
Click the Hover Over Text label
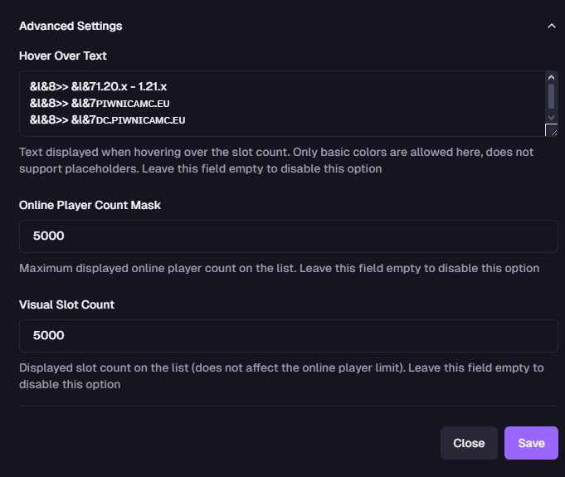[63, 56]
